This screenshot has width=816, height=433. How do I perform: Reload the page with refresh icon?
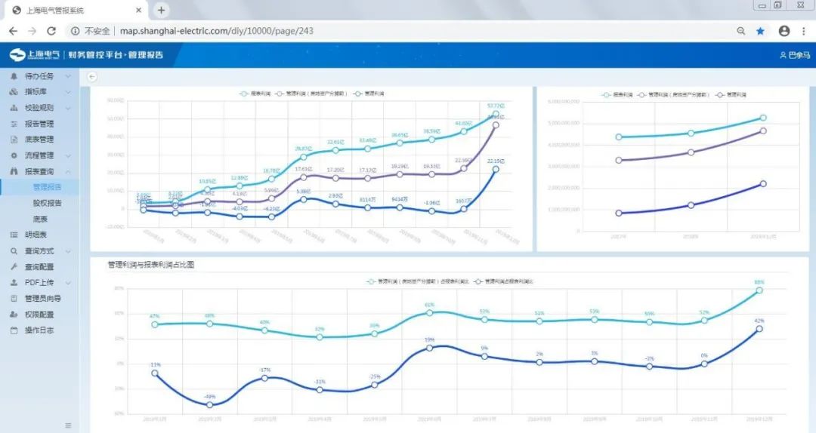point(51,31)
